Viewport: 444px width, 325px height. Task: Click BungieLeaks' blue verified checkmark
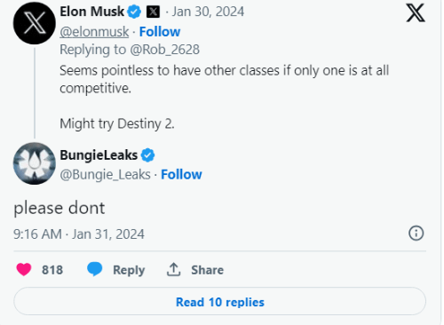point(147,155)
